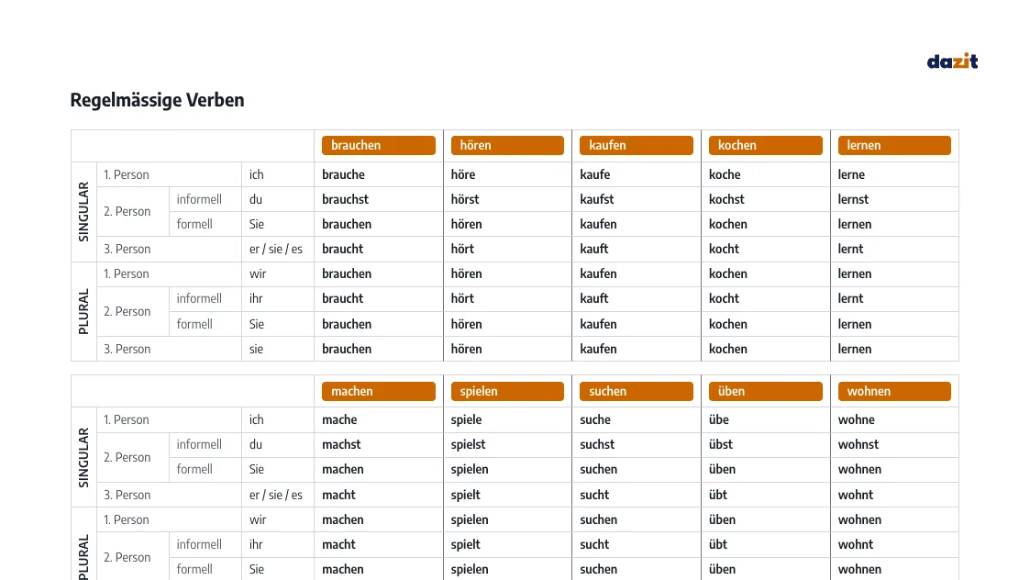Click the cell 'brauchst' in first table

(345, 199)
